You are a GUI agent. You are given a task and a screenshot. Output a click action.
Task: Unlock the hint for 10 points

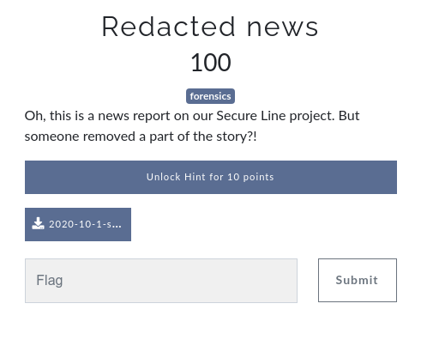[x=211, y=177]
